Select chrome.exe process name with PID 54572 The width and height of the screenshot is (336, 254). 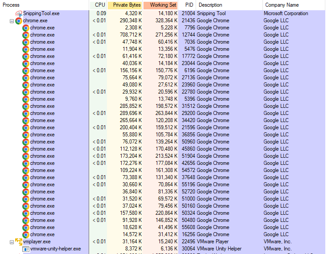(42, 170)
